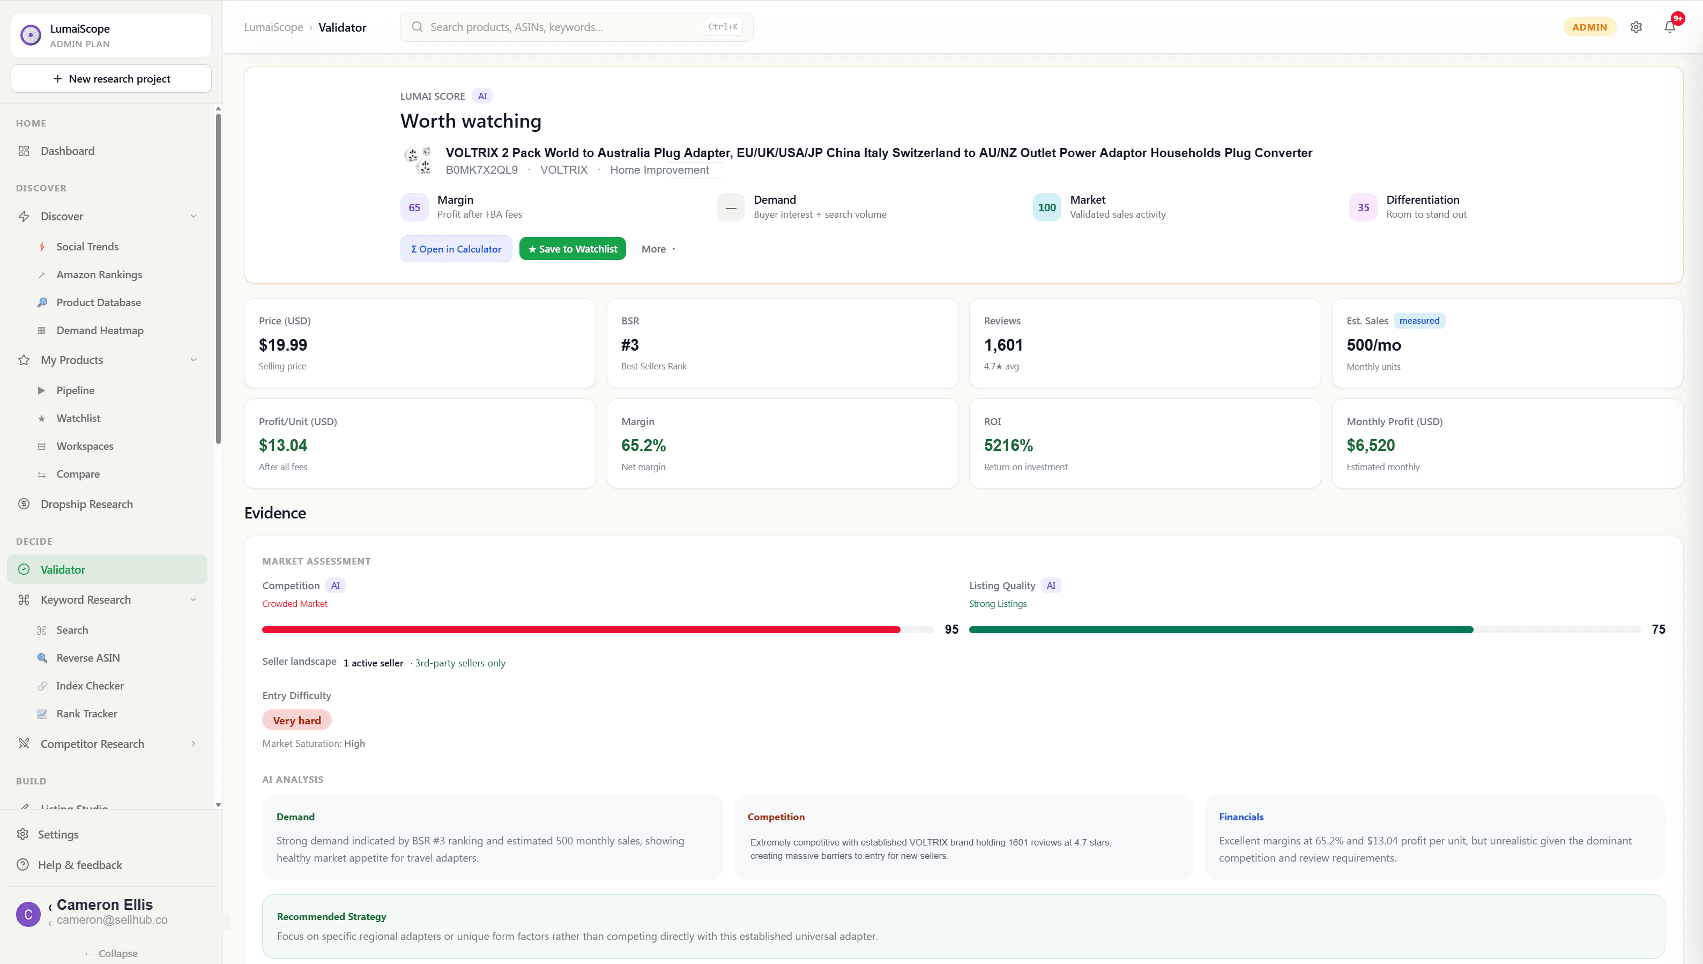The height and width of the screenshot is (964, 1703).
Task: Click the sidebar scroll up arrow
Action: point(218,109)
